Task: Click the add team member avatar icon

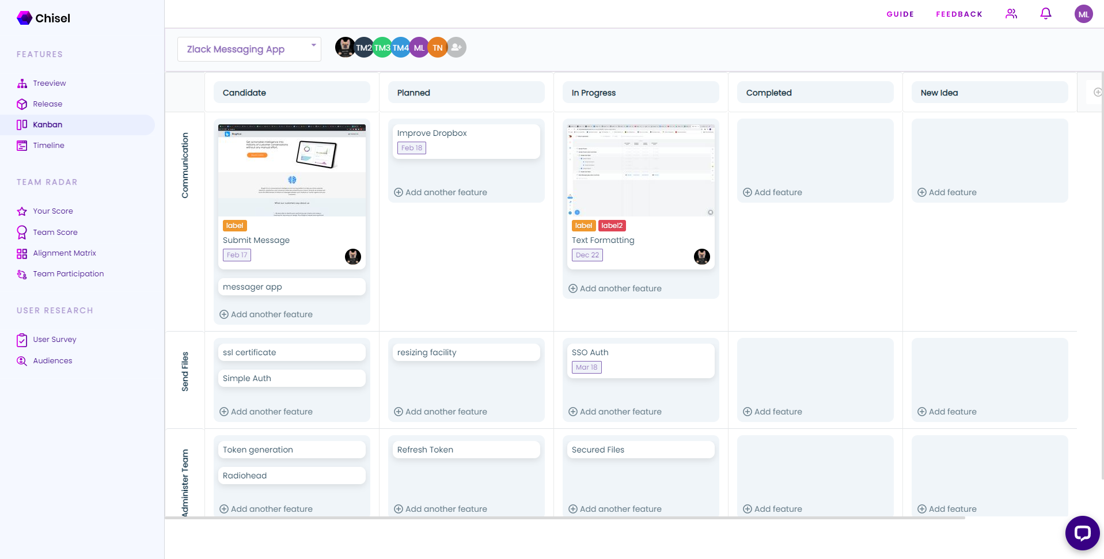Action: (456, 47)
